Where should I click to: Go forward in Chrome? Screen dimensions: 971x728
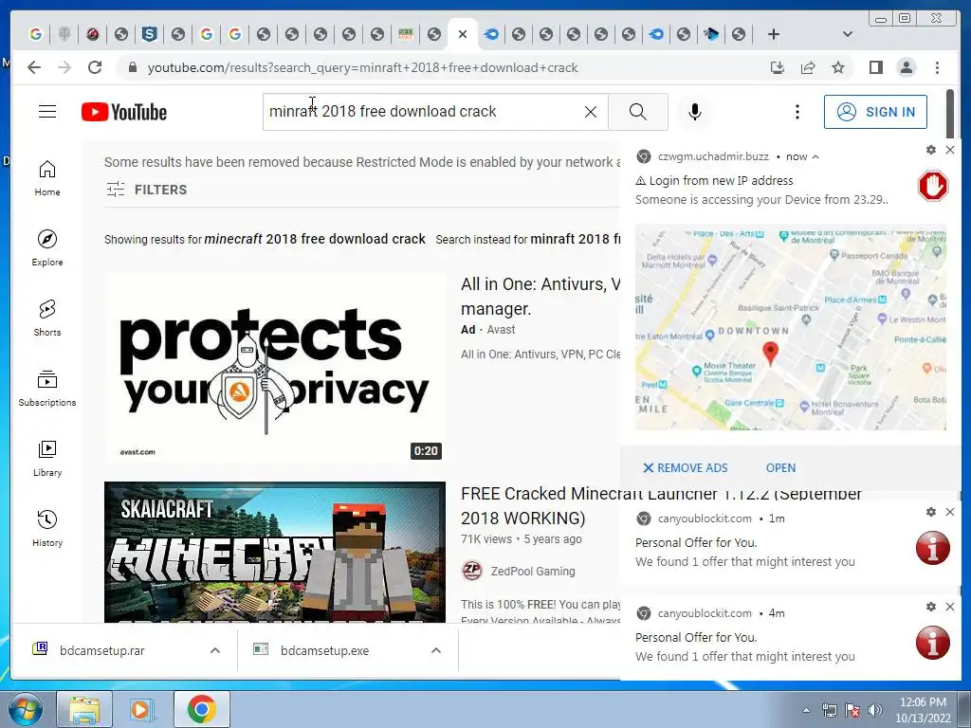pos(64,67)
